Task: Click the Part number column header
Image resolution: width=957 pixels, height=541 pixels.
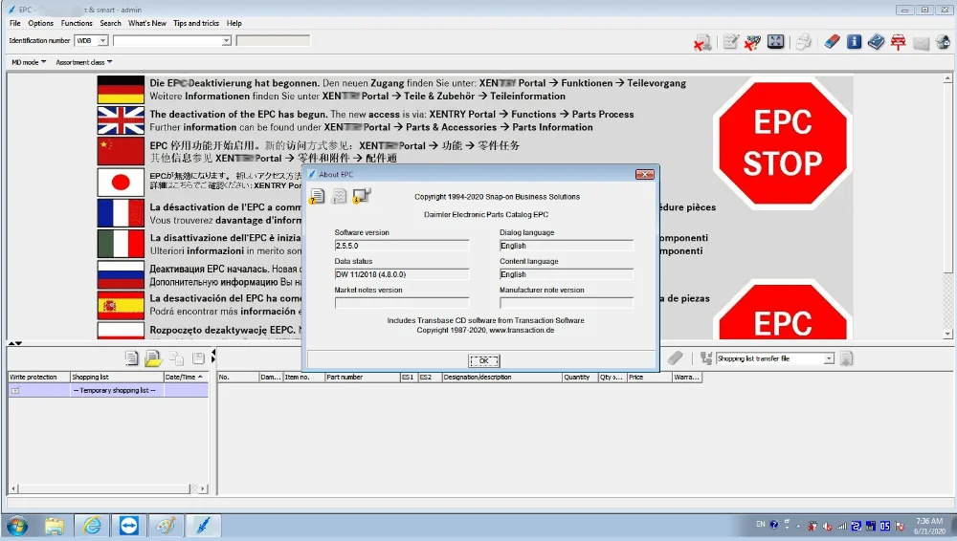Action: 362,377
